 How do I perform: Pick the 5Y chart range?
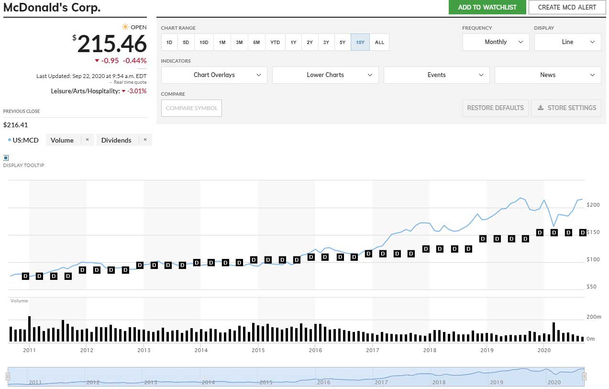pos(343,42)
